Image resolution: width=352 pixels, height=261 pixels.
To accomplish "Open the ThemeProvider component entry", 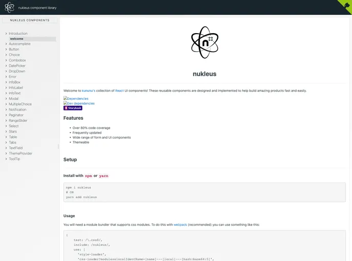I will pos(20,153).
